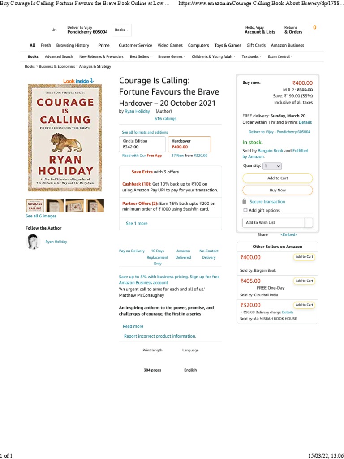Click Ryan Holiday's author profile photo
Viewport: 344px width, 459px height.
[x=34, y=242]
